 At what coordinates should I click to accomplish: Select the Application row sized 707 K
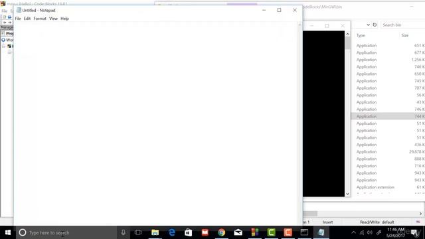388,88
